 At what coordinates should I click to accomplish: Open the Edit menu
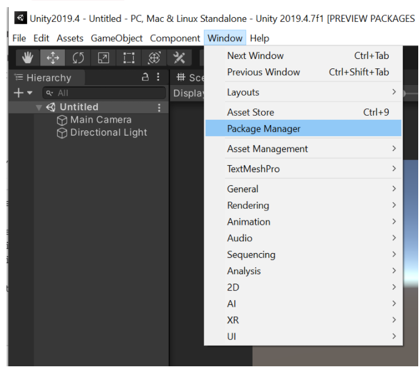coord(41,38)
